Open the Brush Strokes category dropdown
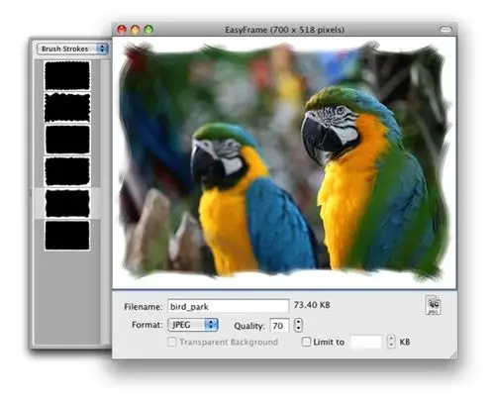 click(x=72, y=49)
